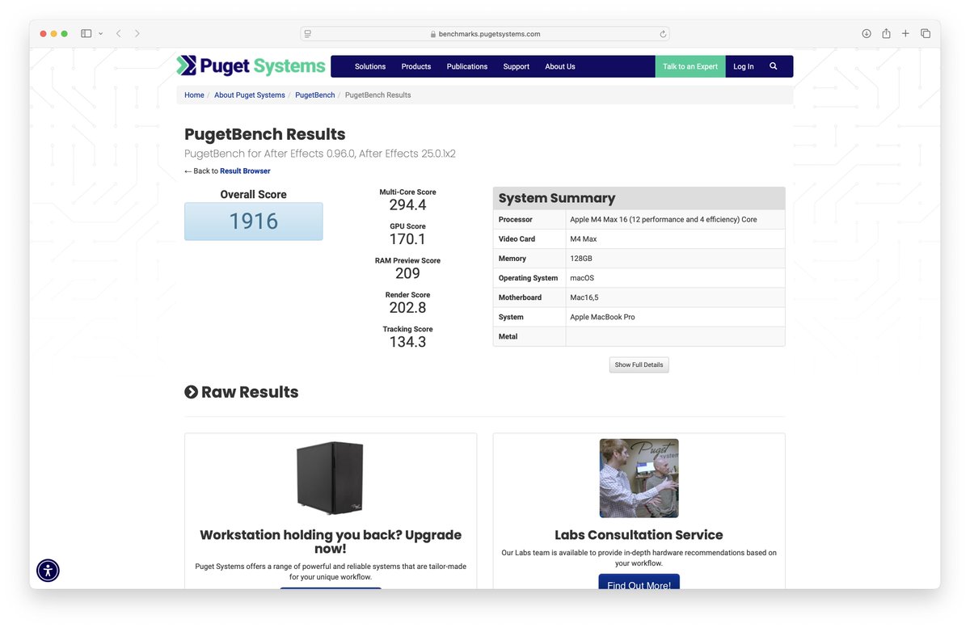
Task: Reload the page with the refresh icon
Action: coord(663,34)
